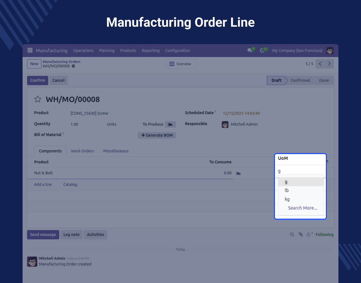Screen dimensions: 361x283
Task: Open forecast chart icon beside To Produce
Action: [170, 124]
